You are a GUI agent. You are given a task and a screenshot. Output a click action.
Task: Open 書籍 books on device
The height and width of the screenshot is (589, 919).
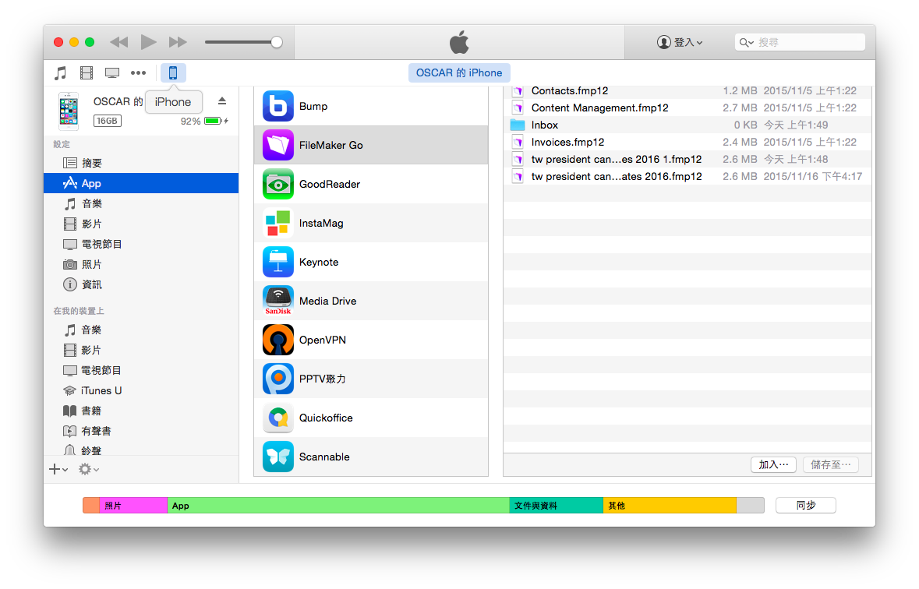pos(141,411)
